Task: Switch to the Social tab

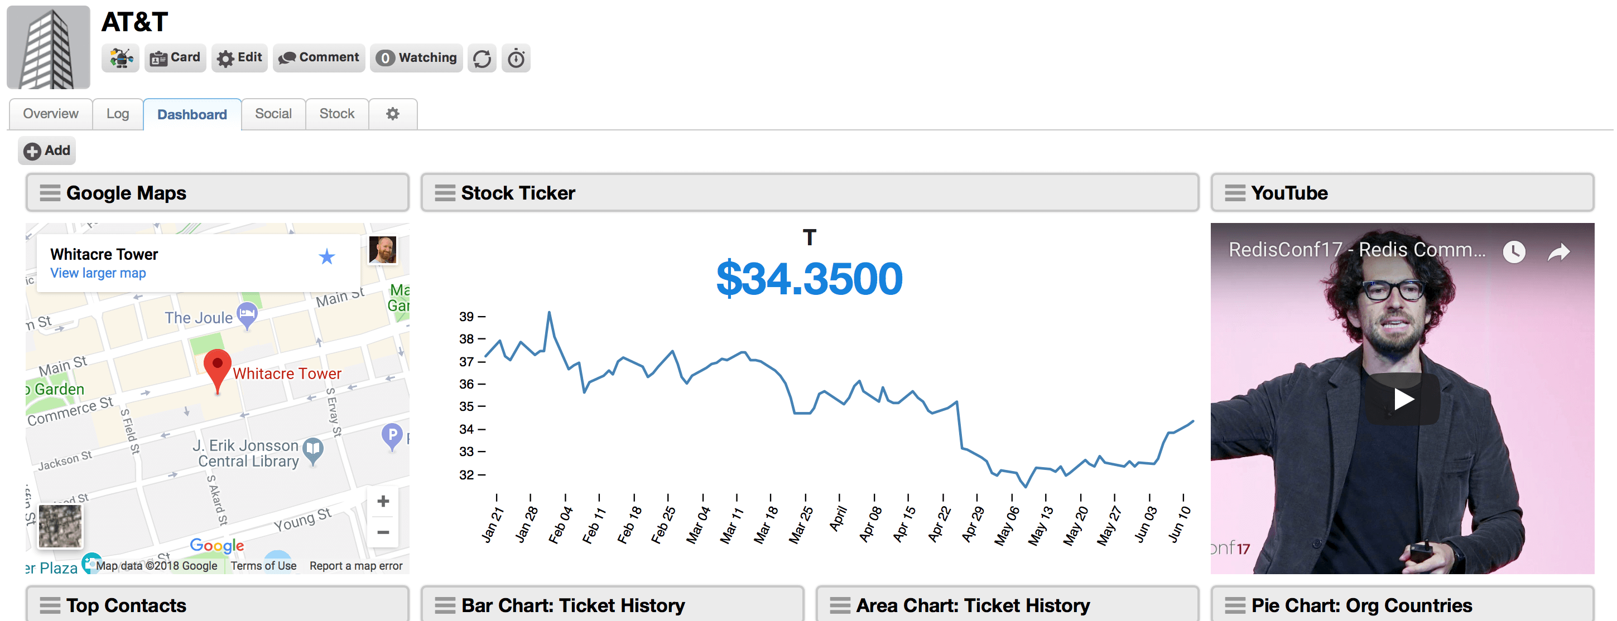Action: tap(273, 114)
